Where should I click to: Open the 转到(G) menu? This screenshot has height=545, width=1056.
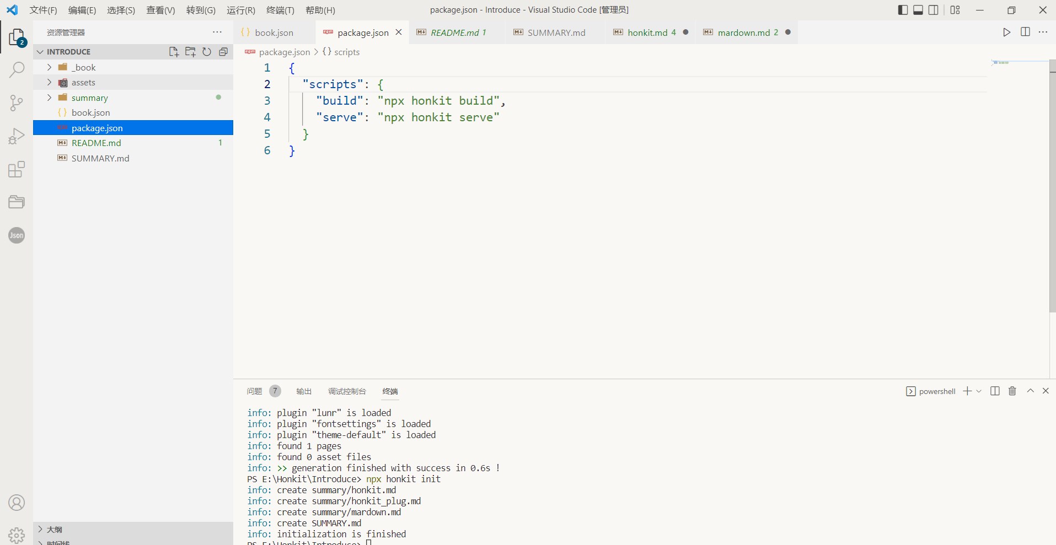(201, 10)
